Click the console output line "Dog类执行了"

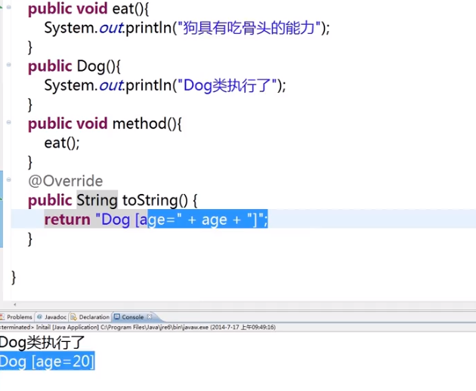click(x=42, y=343)
